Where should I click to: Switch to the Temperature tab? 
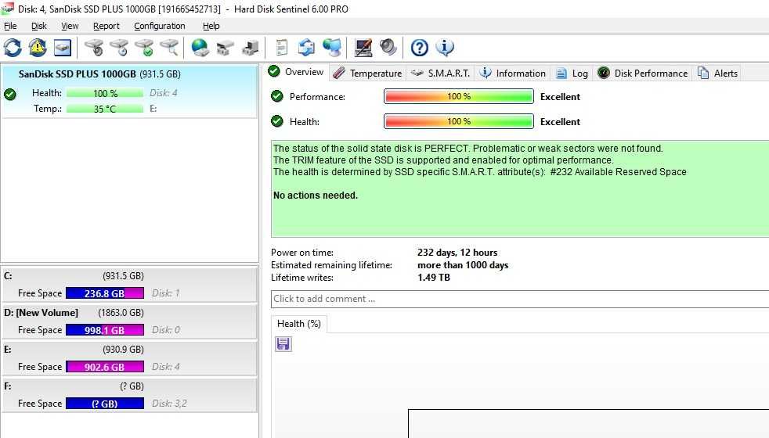[367, 73]
